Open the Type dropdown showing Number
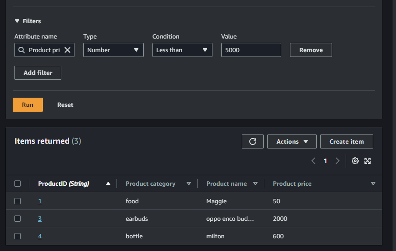The height and width of the screenshot is (251, 396). [113, 50]
